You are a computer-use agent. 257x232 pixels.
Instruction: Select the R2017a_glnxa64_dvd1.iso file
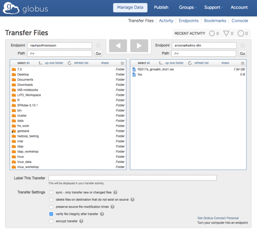click(155, 69)
